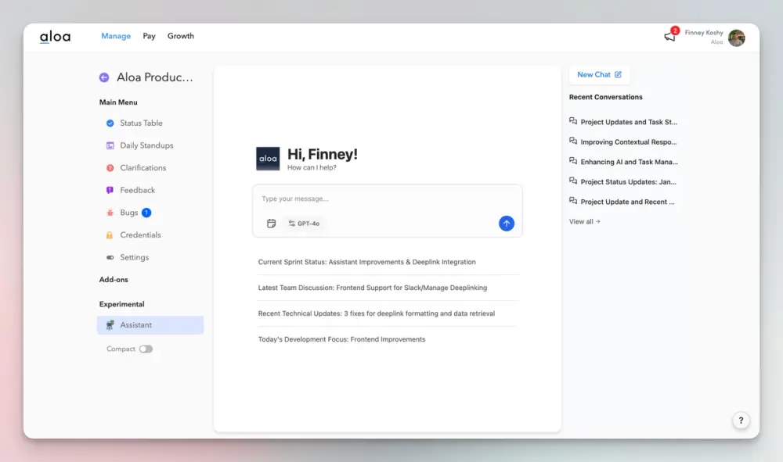The height and width of the screenshot is (462, 783).
Task: Click the Add-ons heading
Action: pos(114,280)
